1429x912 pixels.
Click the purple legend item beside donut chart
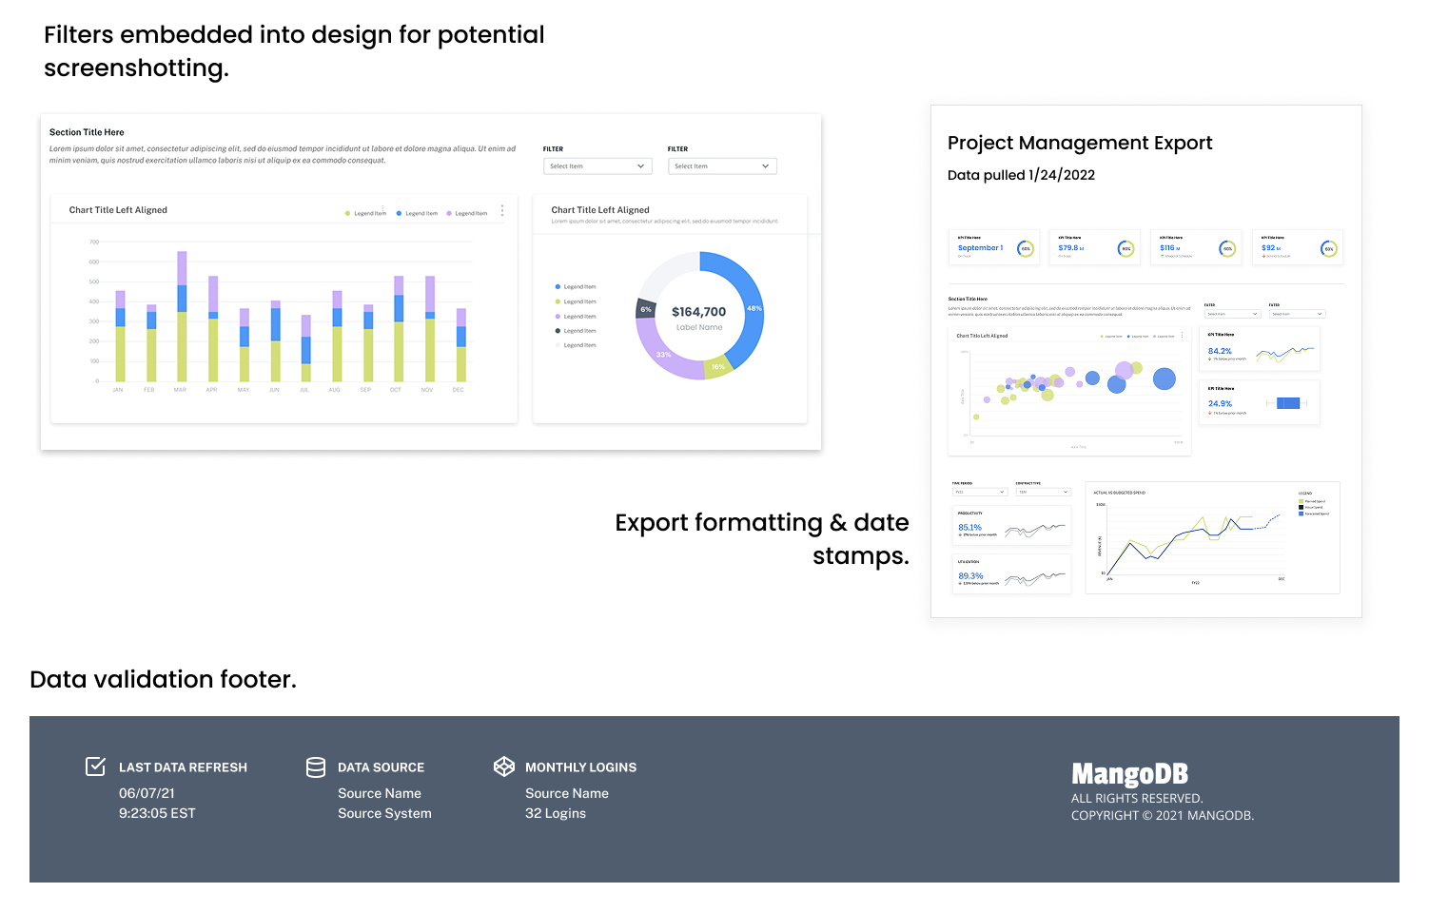576,316
